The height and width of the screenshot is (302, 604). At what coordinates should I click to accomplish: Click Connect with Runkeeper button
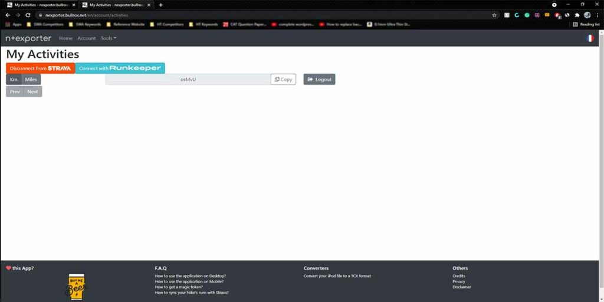pos(120,68)
